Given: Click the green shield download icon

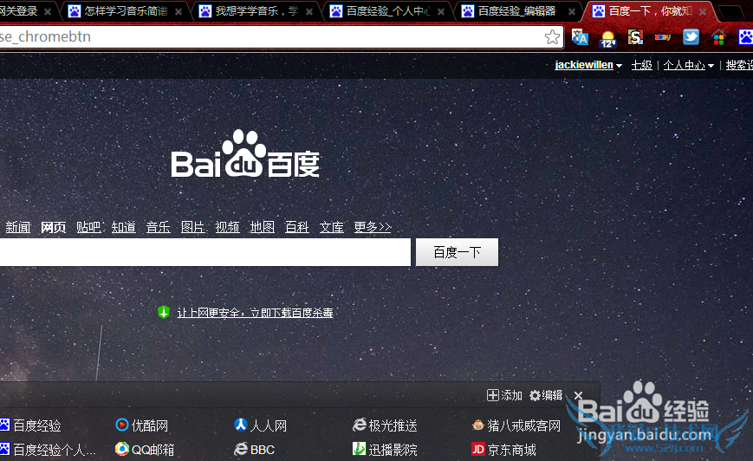Looking at the screenshot, I should [x=164, y=312].
